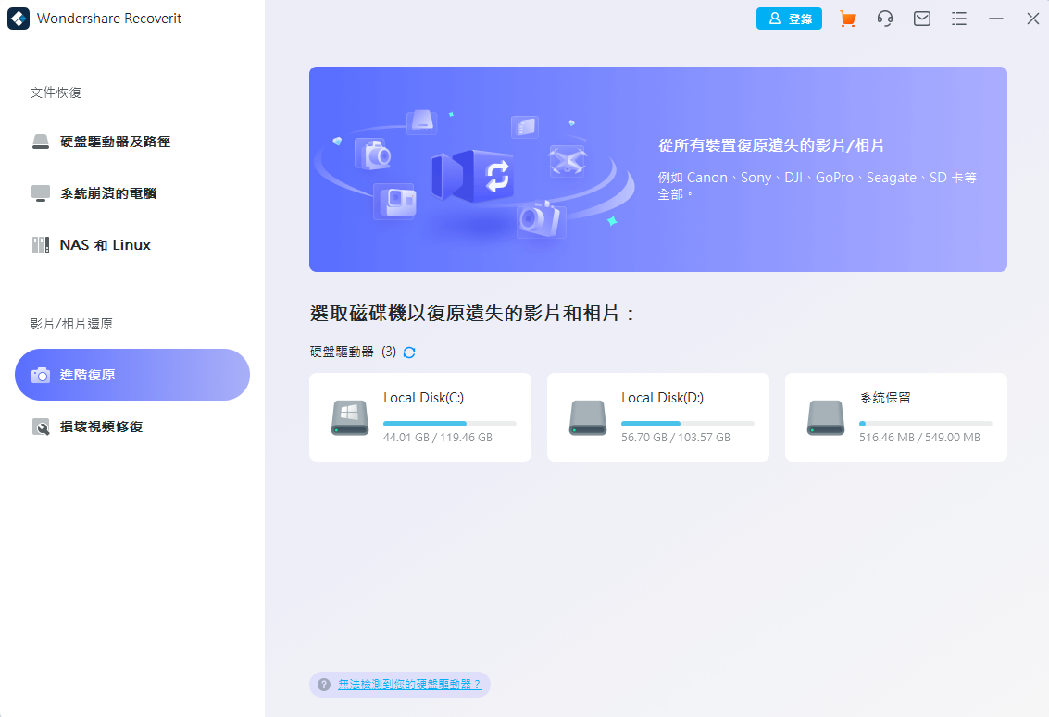Minimize the Recoverit window
The height and width of the screenshot is (717, 1049).
tap(996, 19)
